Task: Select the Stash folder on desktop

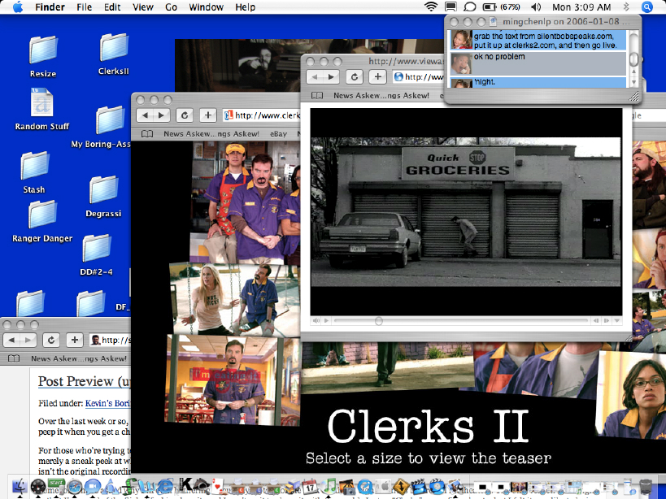Action: (34, 172)
